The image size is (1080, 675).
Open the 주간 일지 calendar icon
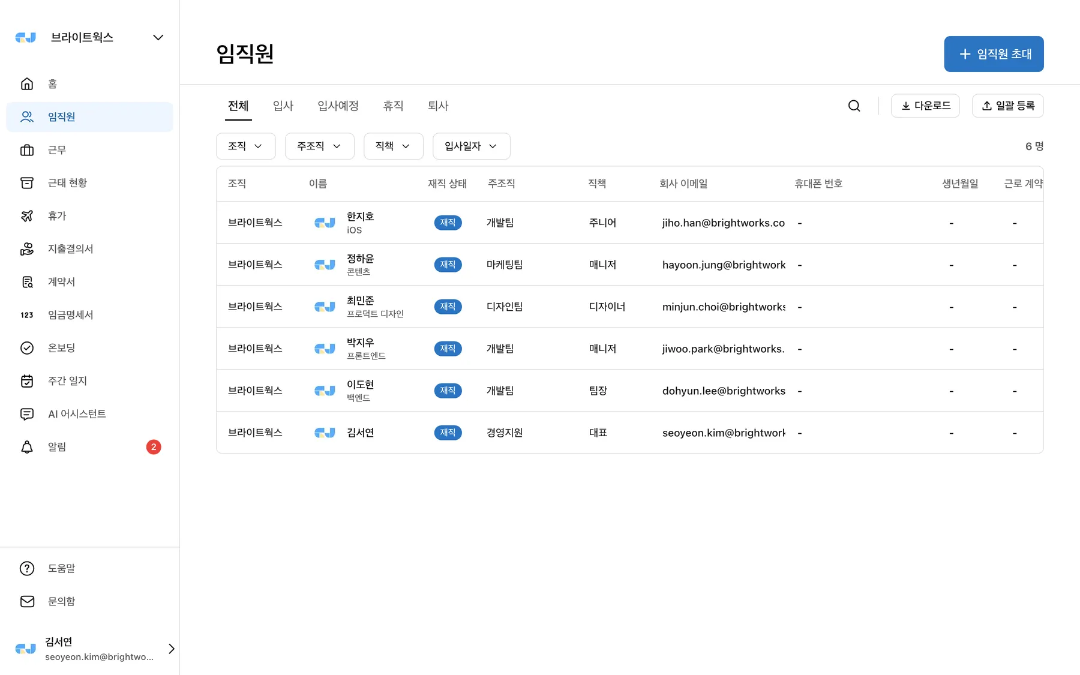[x=27, y=381]
